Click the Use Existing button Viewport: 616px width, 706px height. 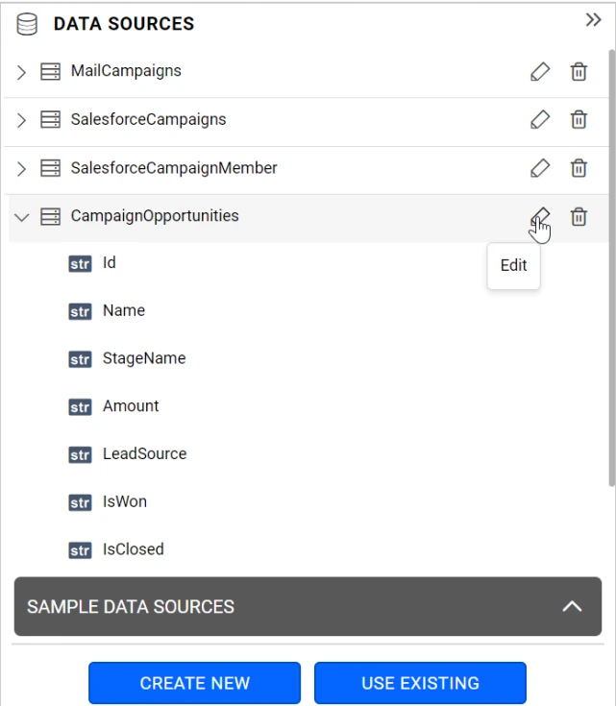[x=420, y=683]
